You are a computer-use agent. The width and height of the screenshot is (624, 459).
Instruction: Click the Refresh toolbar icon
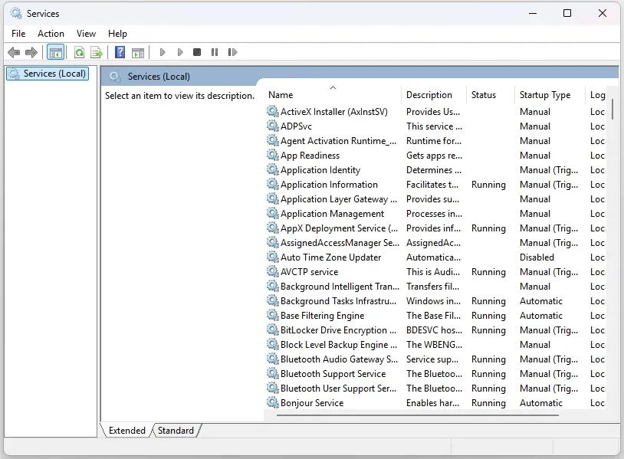(x=79, y=52)
